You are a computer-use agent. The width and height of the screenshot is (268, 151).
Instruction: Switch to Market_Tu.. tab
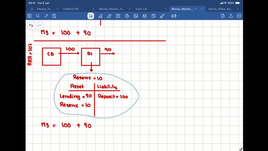pos(45,9)
